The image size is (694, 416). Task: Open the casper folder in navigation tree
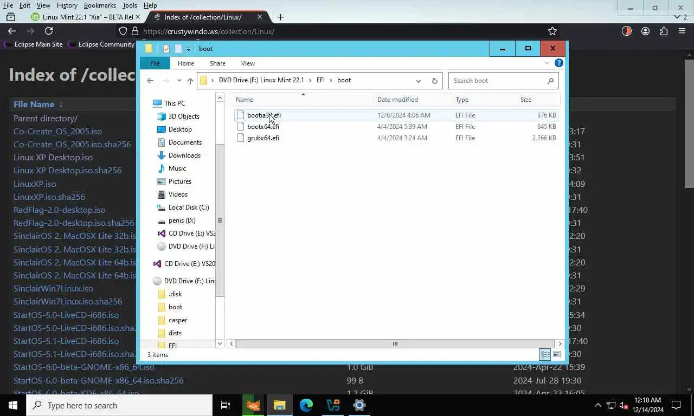point(178,320)
